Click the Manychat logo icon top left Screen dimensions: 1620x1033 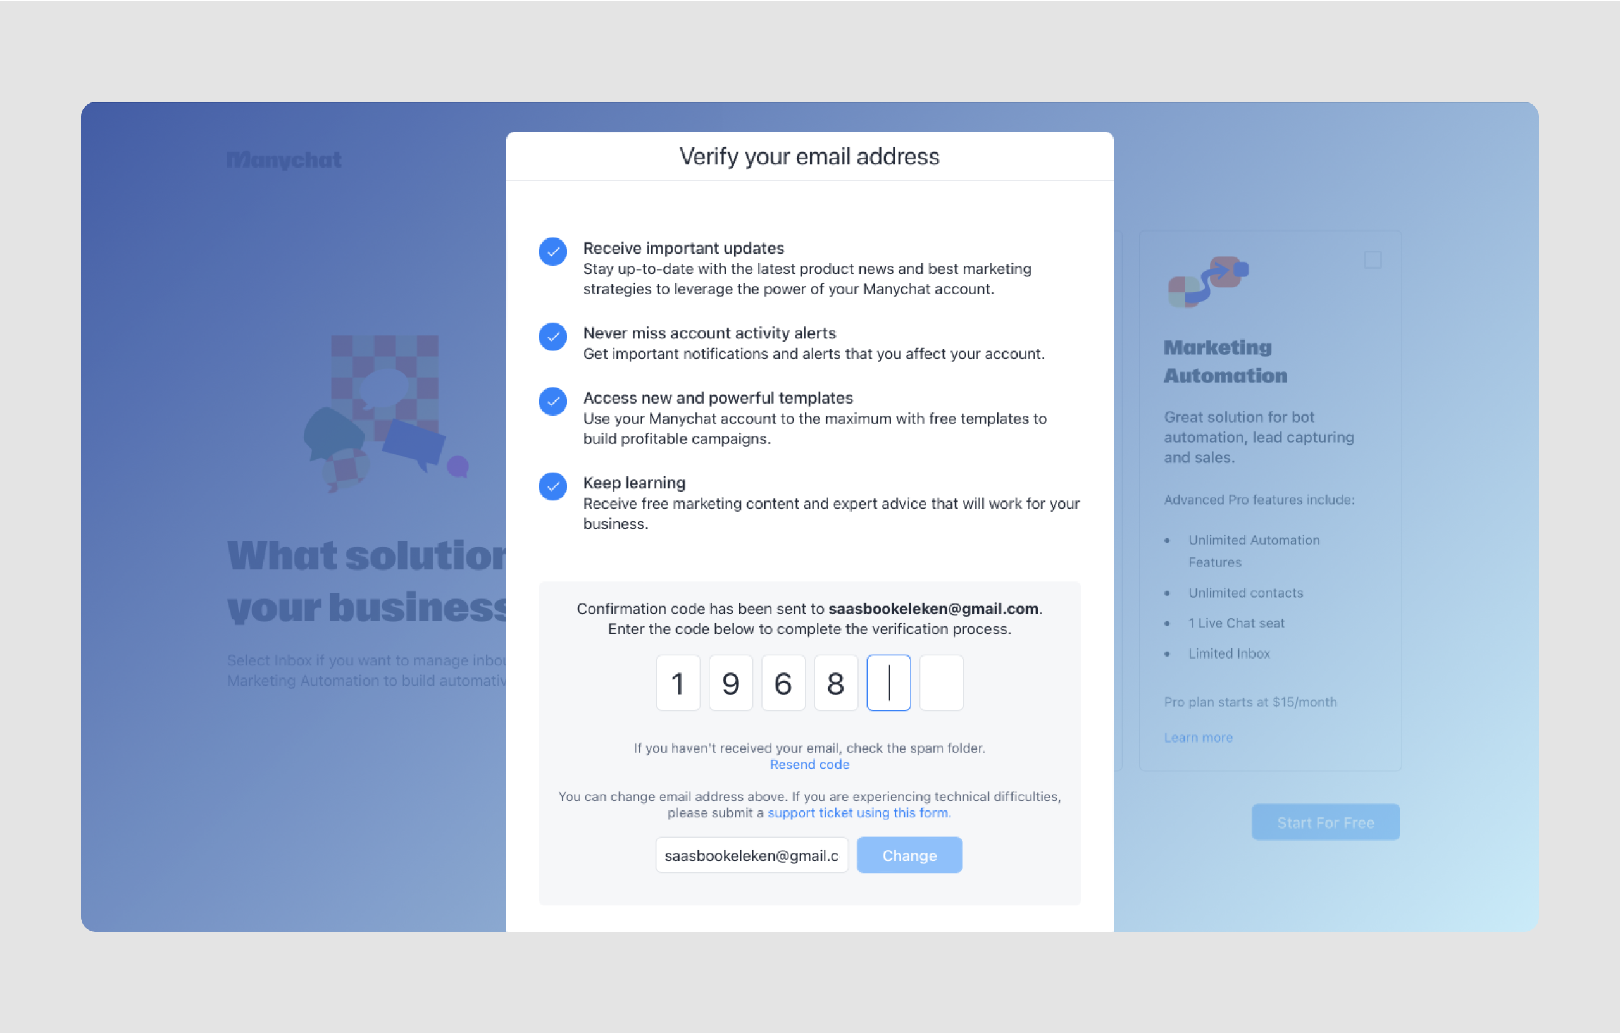click(285, 159)
